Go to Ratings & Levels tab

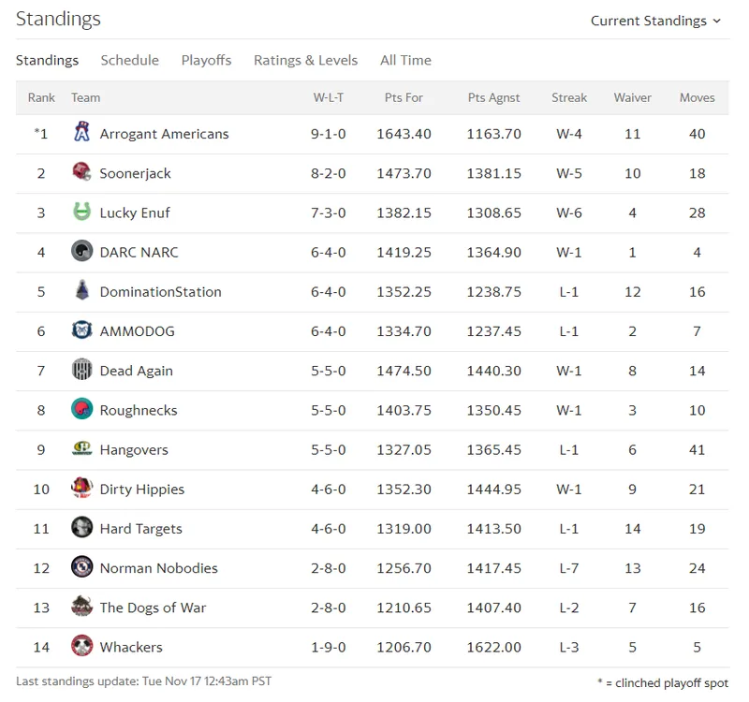click(x=306, y=60)
